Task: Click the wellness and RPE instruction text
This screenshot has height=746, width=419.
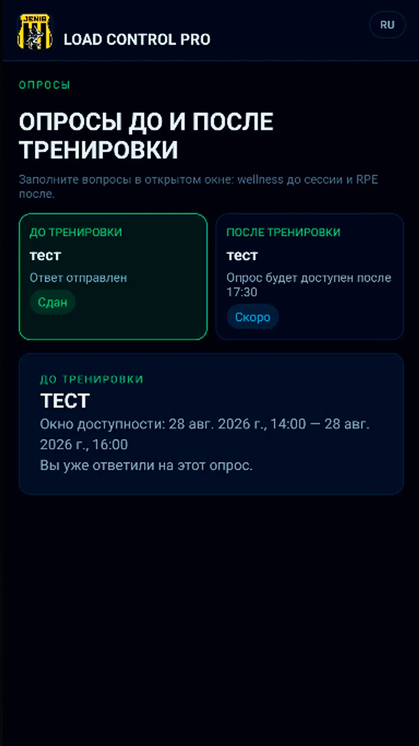Action: [x=198, y=186]
